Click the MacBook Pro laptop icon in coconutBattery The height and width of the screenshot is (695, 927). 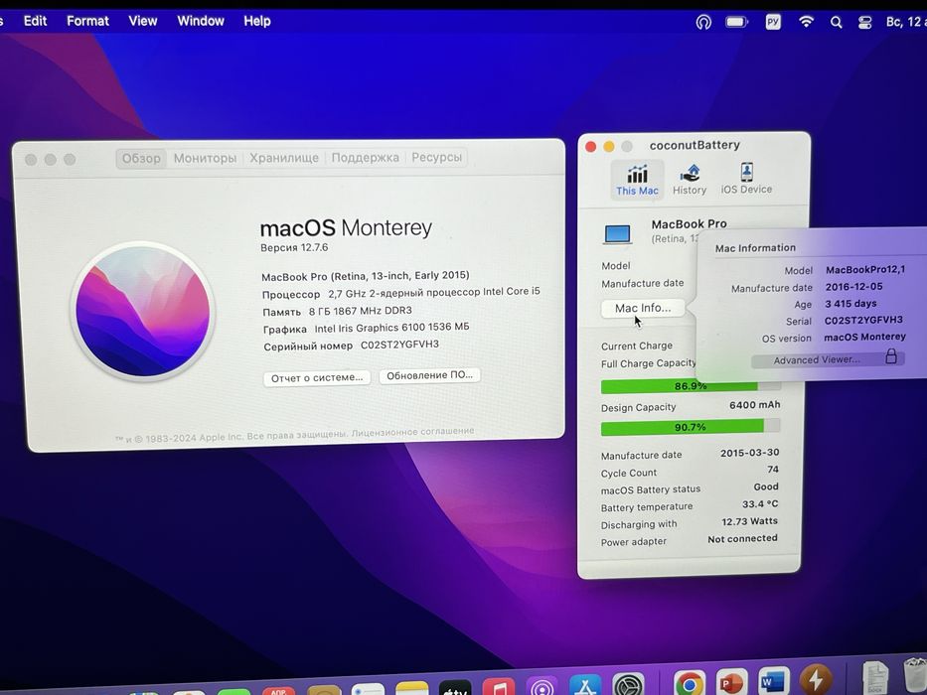(x=617, y=234)
